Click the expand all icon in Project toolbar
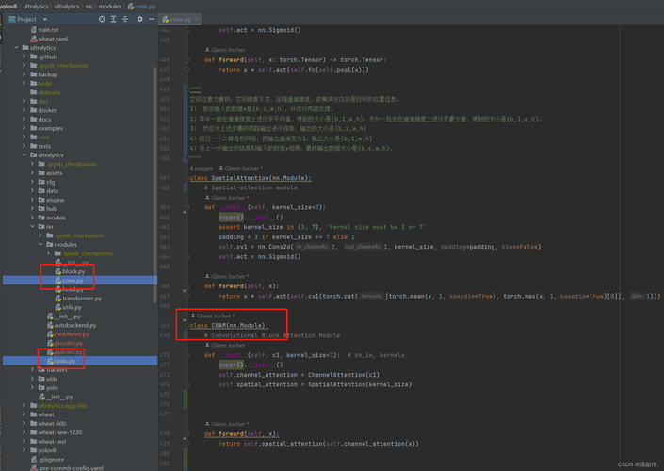The width and height of the screenshot is (664, 471). pos(113,19)
